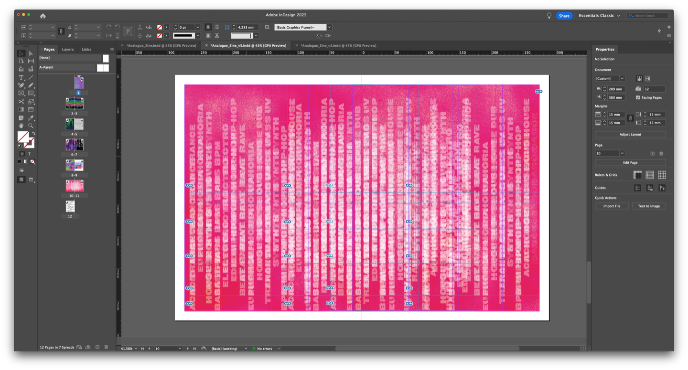
Task: Select the Type tool
Action: (21, 77)
